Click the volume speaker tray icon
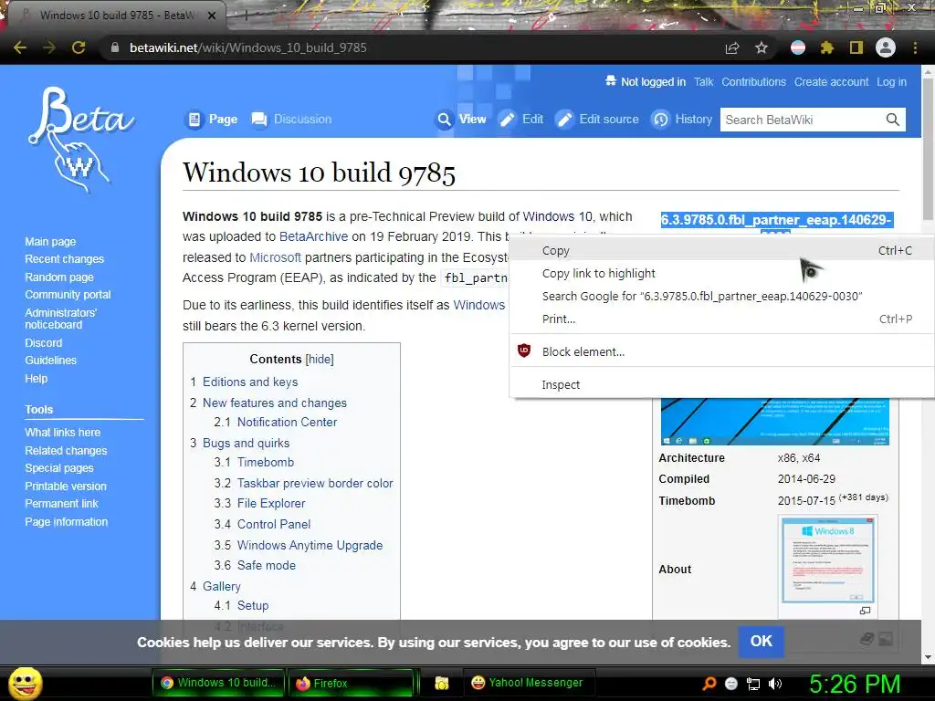The height and width of the screenshot is (701, 935). point(776,684)
